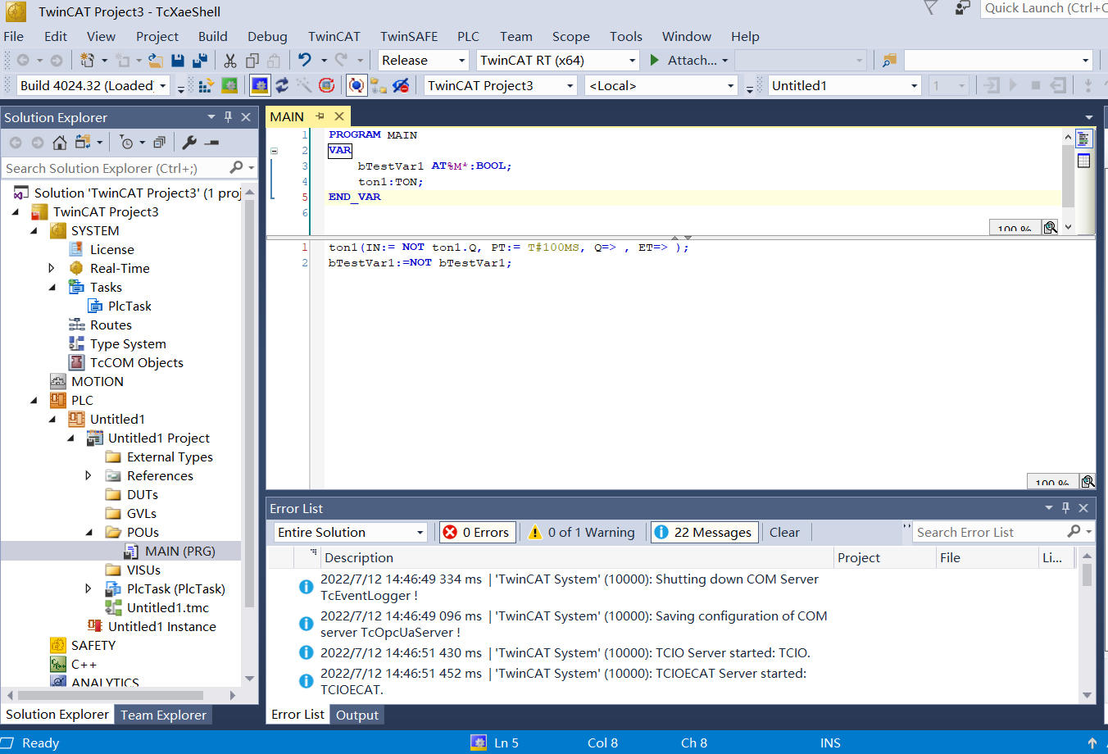Click Solution Explorer Home icon
1108x754 pixels.
[x=60, y=143]
